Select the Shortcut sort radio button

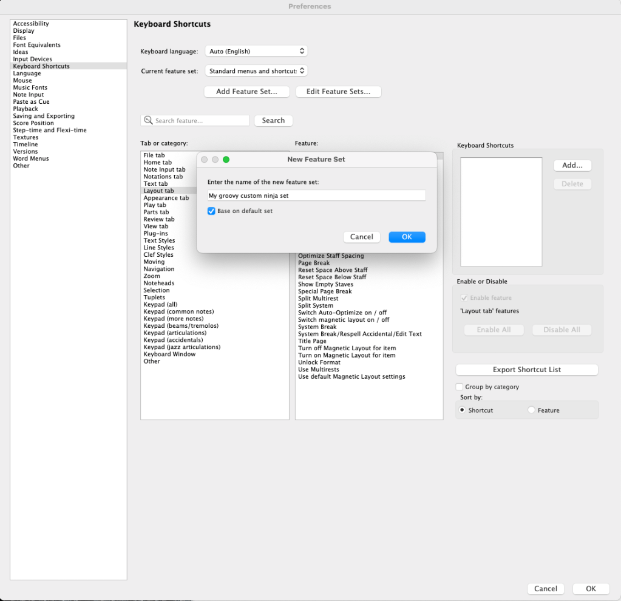(x=463, y=410)
